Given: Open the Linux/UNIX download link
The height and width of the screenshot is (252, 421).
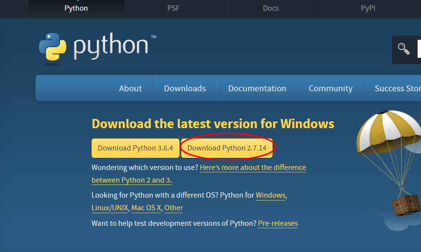Looking at the screenshot, I should click(x=110, y=208).
